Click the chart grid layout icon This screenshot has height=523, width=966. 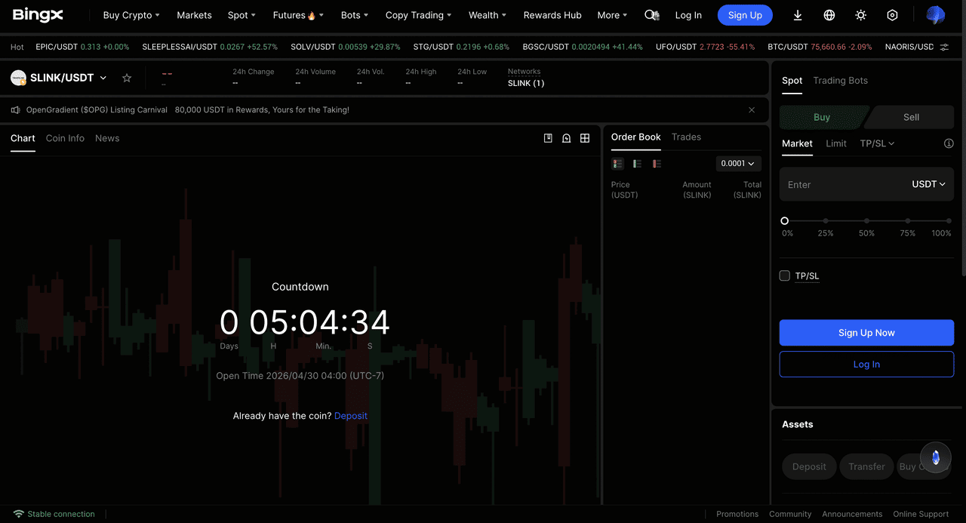pos(585,138)
